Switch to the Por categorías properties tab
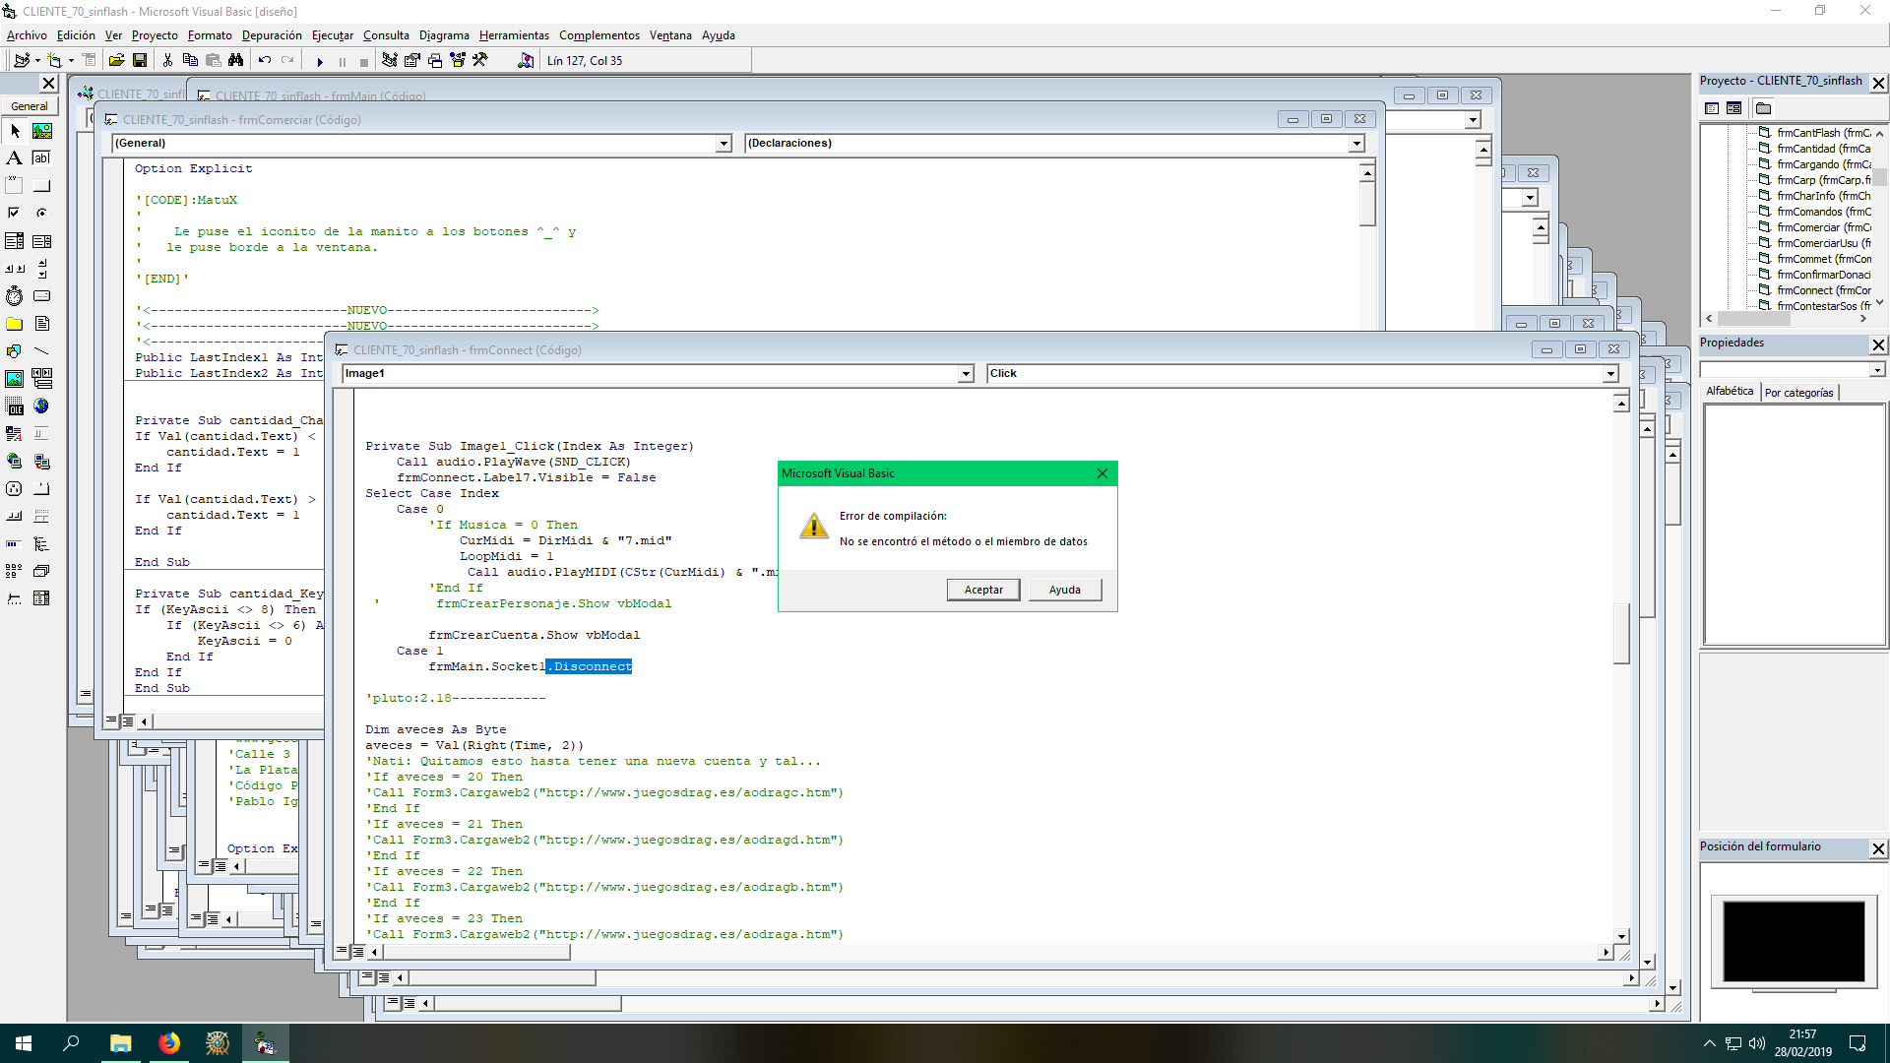The width and height of the screenshot is (1890, 1063). [x=1798, y=393]
